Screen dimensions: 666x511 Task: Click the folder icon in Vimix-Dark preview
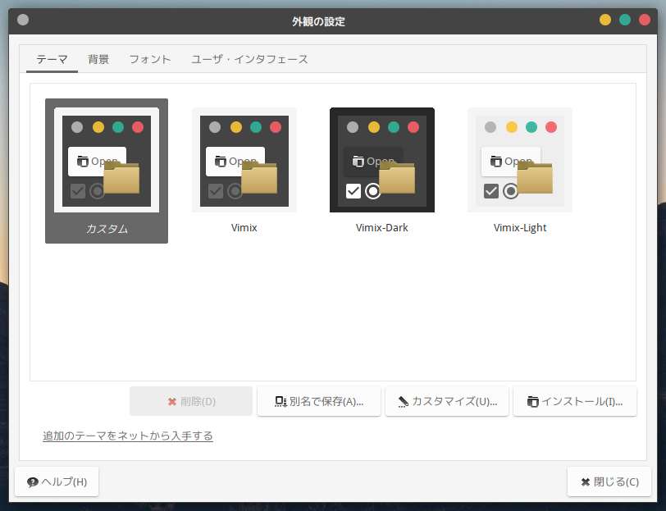(x=397, y=177)
